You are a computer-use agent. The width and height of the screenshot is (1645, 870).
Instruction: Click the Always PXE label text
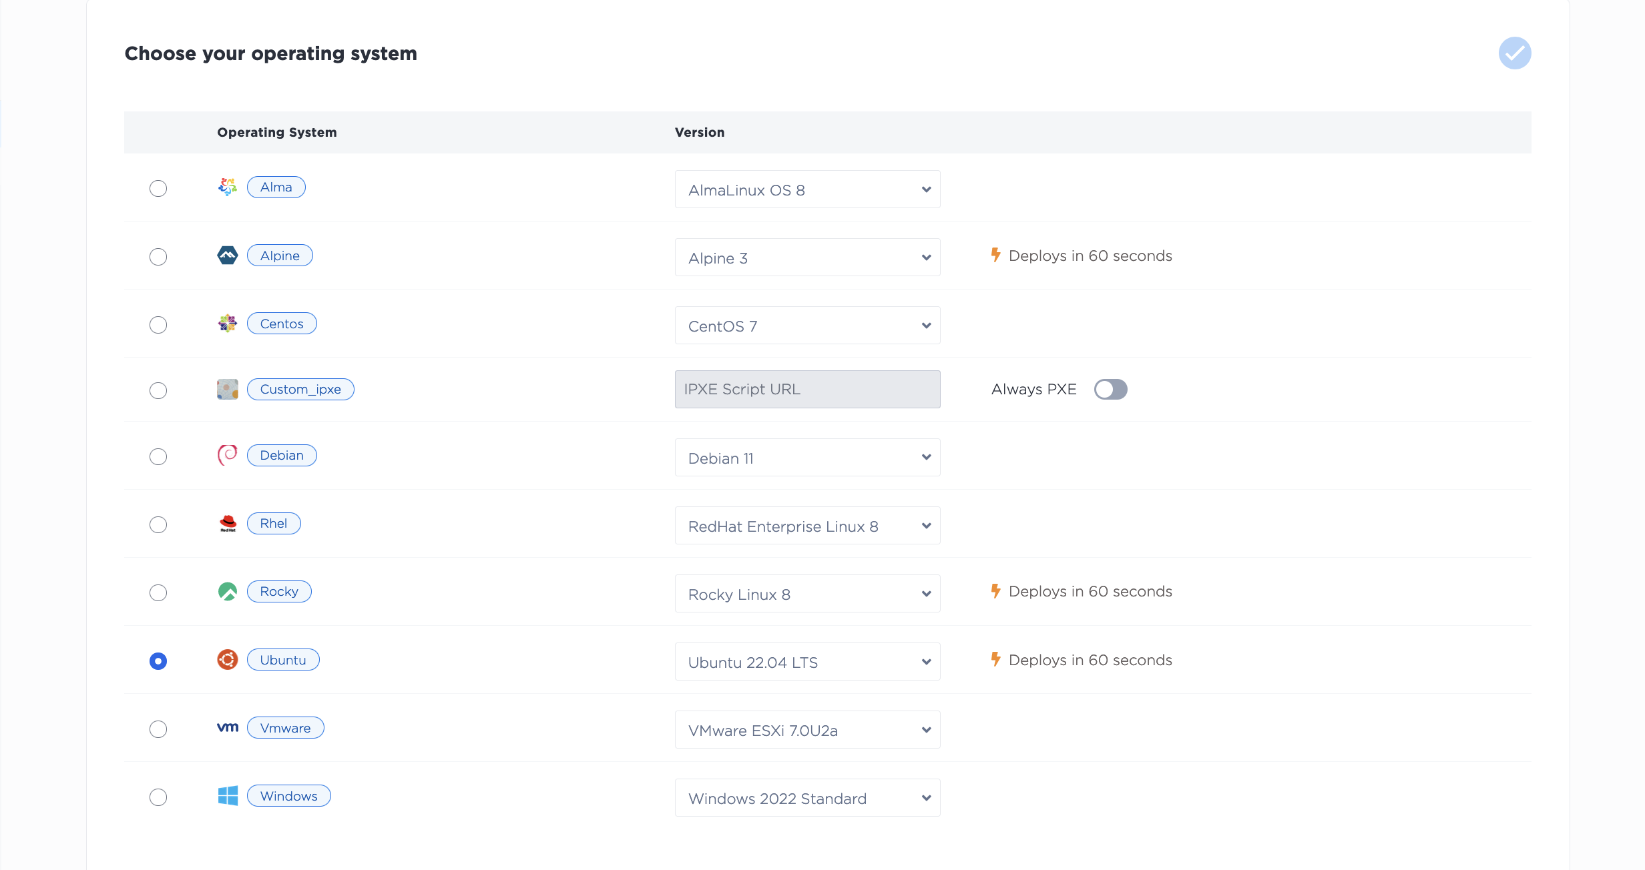(1034, 389)
